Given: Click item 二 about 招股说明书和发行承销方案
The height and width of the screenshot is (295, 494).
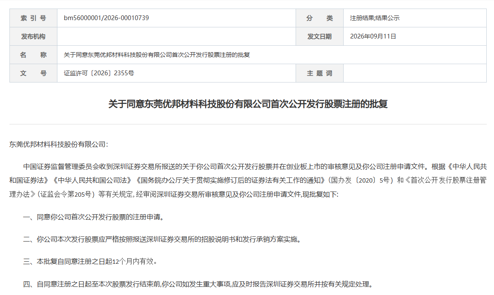Looking at the screenshot, I should click(x=162, y=239).
